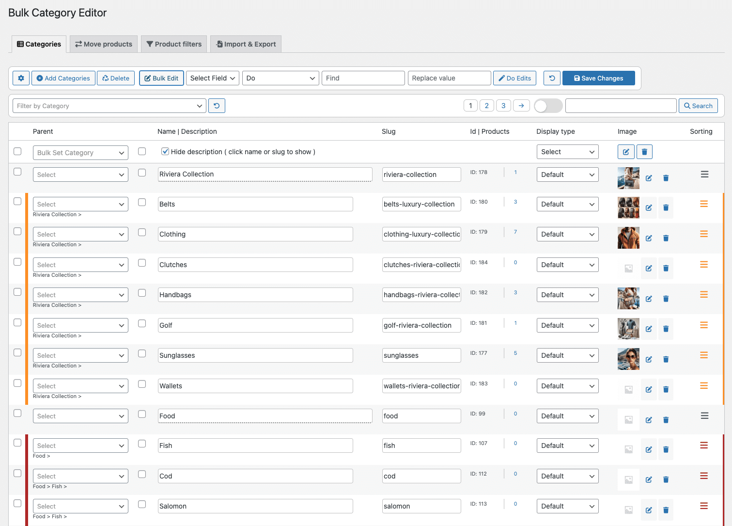This screenshot has height=526, width=732.
Task: Tick checkbox beside Food name field
Action: click(142, 414)
